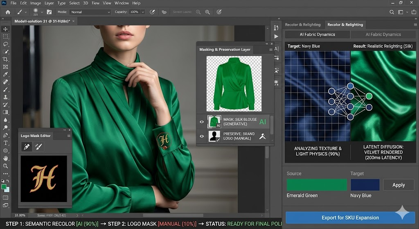This screenshot has width=419, height=229.
Task: Select the Lasso tool
Action: coord(5,44)
